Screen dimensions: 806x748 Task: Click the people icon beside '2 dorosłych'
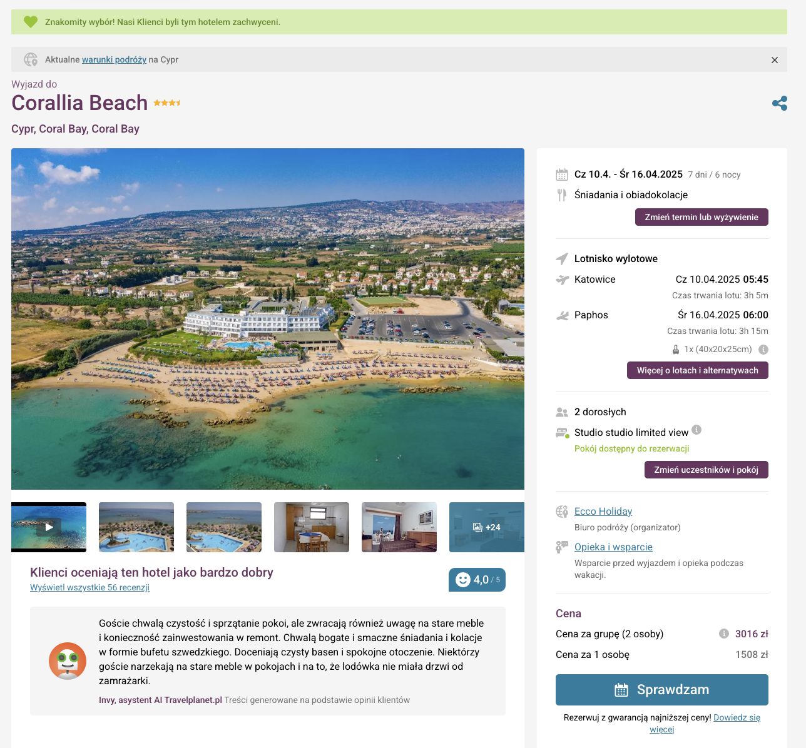pyautogui.click(x=562, y=412)
